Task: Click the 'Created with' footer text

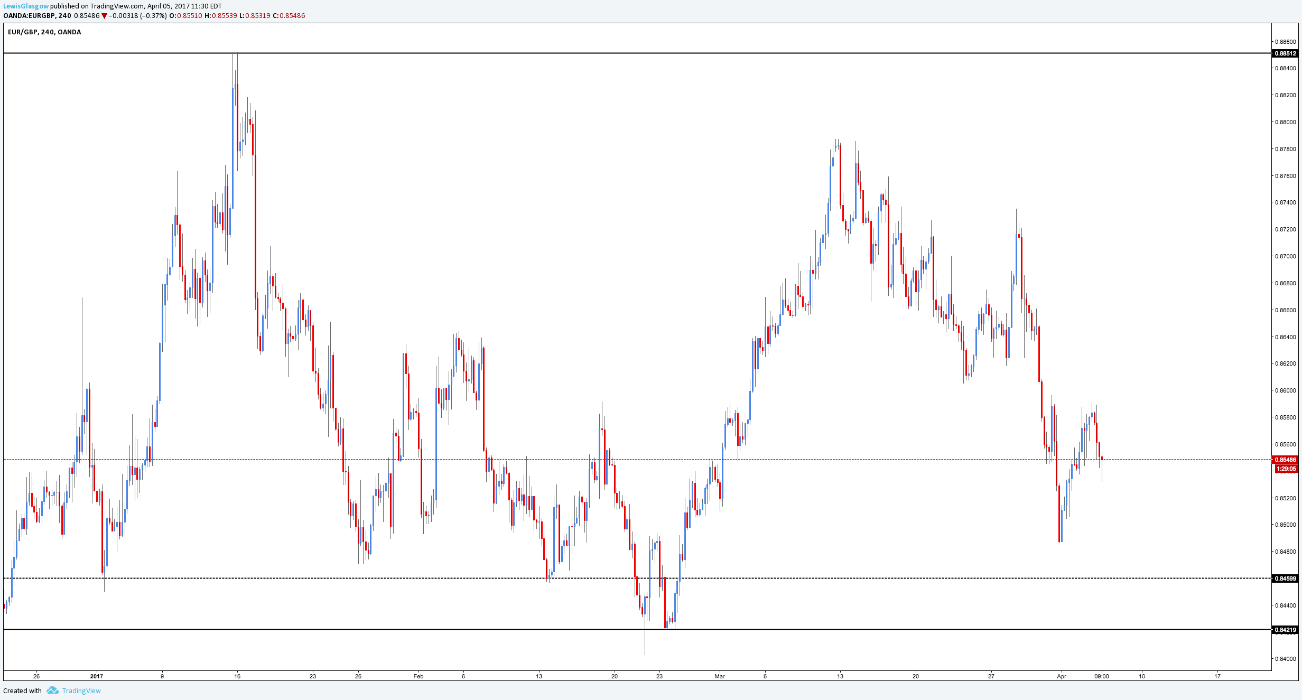Action: (22, 690)
